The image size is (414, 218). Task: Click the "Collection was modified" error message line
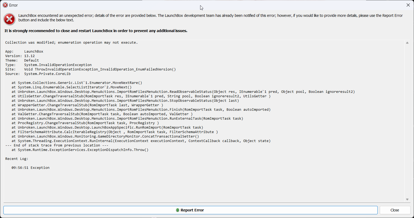71,43
